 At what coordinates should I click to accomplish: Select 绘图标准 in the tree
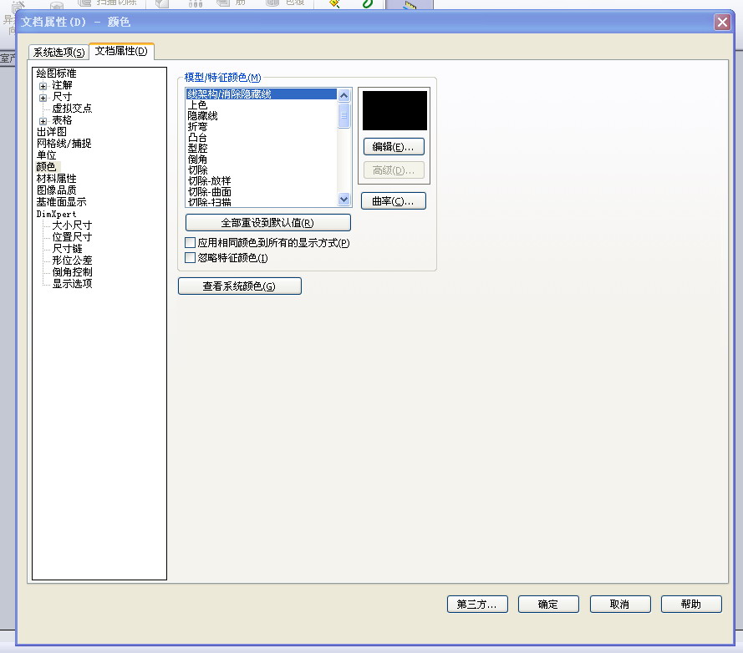click(56, 73)
